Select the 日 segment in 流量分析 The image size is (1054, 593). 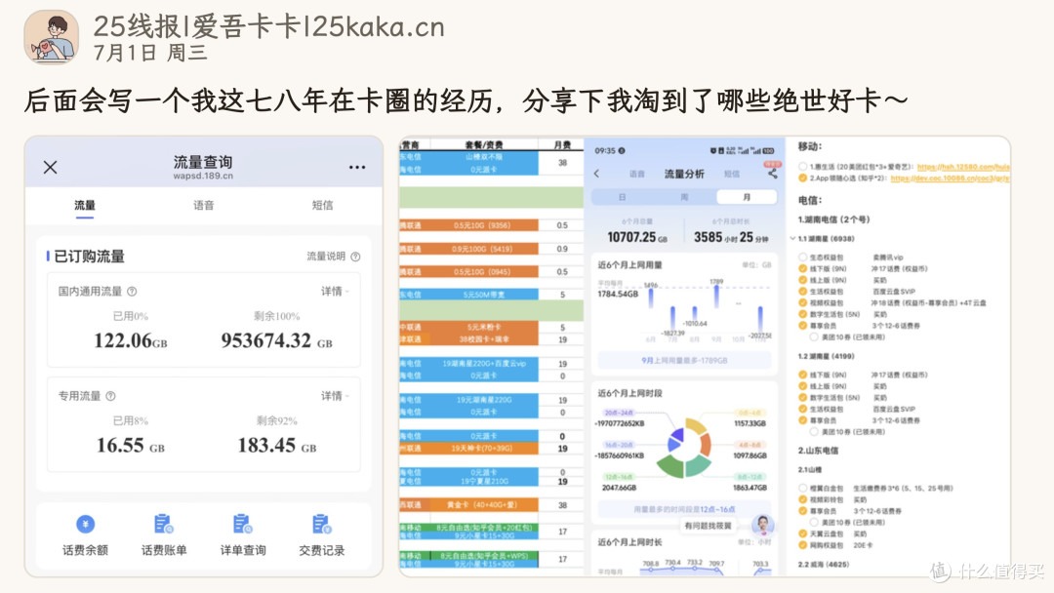pos(622,197)
